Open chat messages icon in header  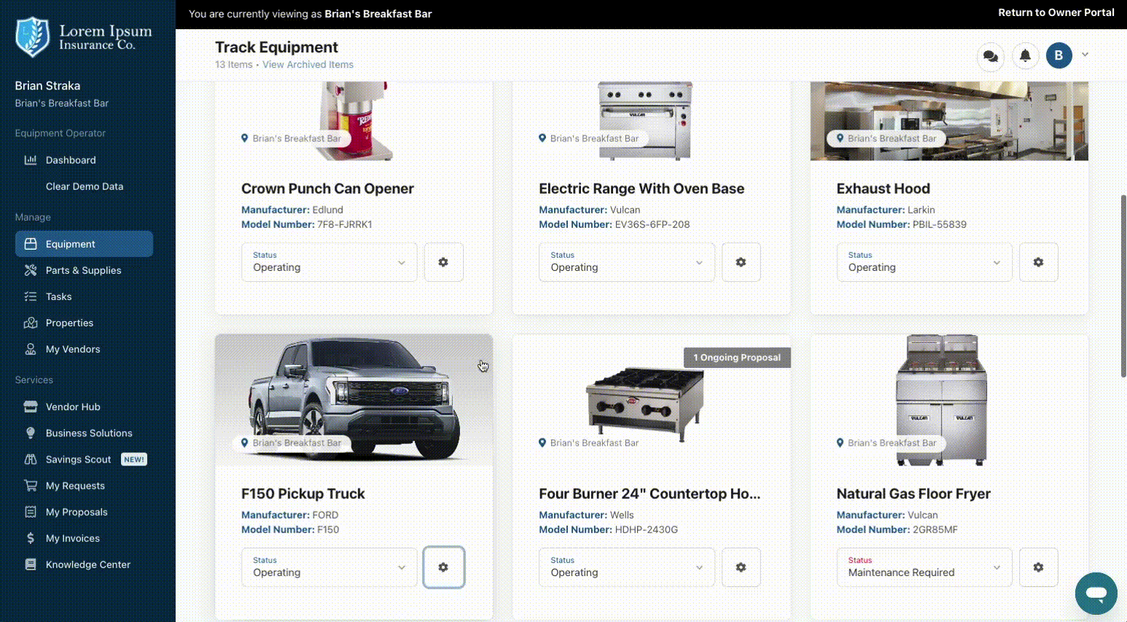tap(990, 56)
